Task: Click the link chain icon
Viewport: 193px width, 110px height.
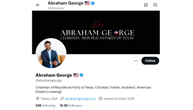Action: (x=62, y=98)
